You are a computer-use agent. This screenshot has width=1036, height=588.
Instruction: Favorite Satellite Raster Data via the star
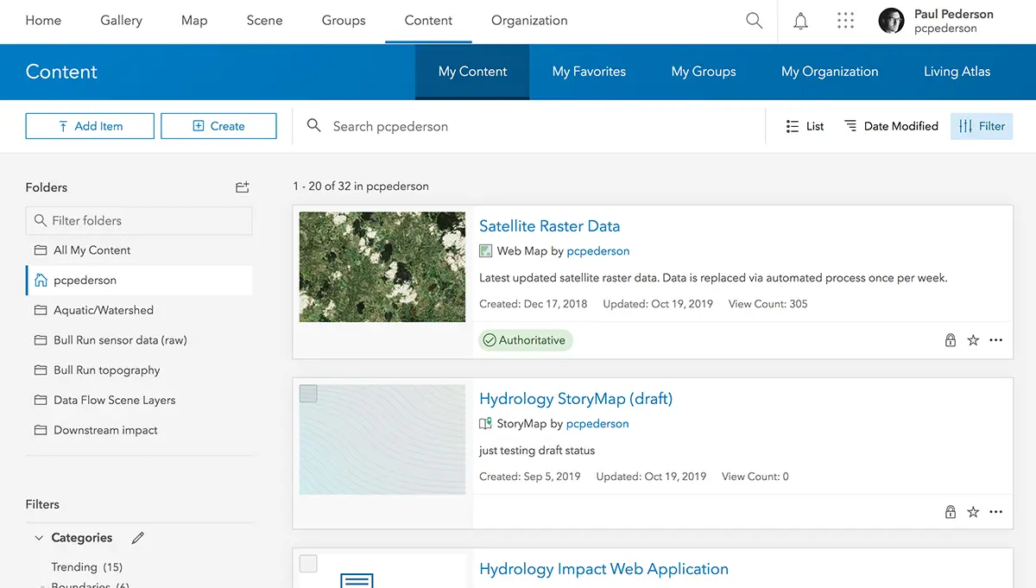[973, 339]
